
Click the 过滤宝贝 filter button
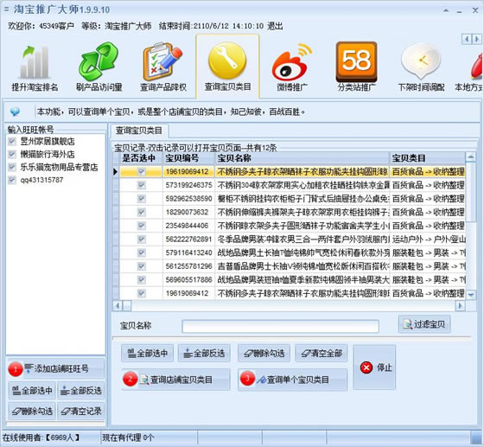(424, 324)
